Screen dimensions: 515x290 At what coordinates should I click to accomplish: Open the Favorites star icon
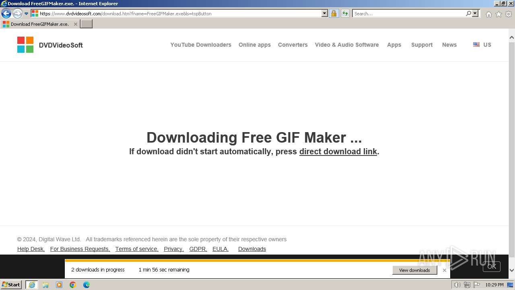(x=499, y=14)
